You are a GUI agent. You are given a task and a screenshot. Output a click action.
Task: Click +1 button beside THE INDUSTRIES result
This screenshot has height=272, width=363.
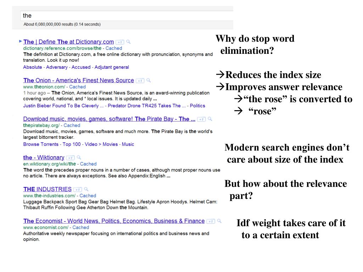point(78,190)
